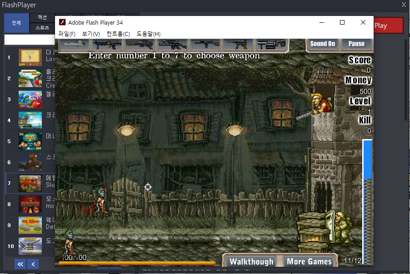Shoot the zombie near the wooden gate
The width and height of the screenshot is (410, 274).
[101, 202]
